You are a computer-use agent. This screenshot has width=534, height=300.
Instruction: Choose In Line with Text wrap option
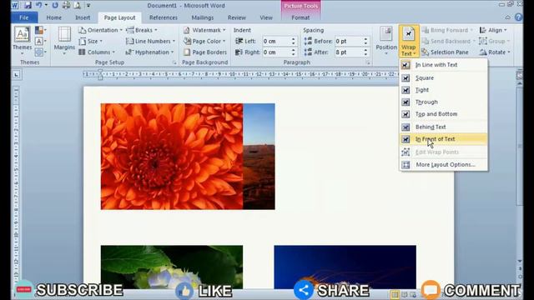pyautogui.click(x=443, y=65)
